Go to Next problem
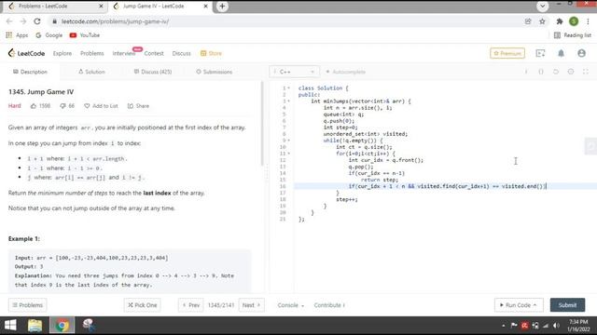This screenshot has width=597, height=335. pos(251,305)
